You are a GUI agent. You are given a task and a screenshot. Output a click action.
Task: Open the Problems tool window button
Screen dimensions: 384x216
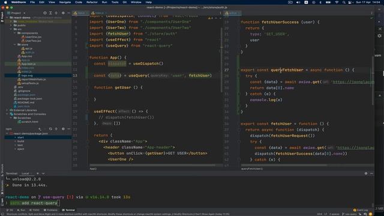click(x=50, y=210)
